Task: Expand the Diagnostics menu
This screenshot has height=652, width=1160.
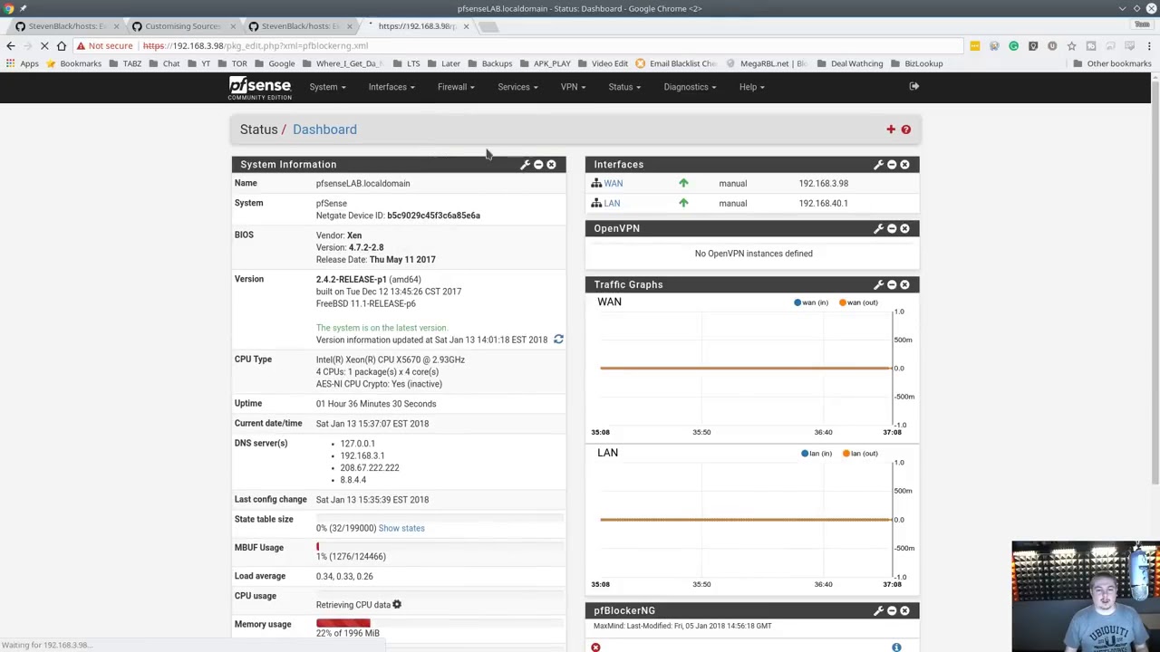Action: (x=690, y=87)
